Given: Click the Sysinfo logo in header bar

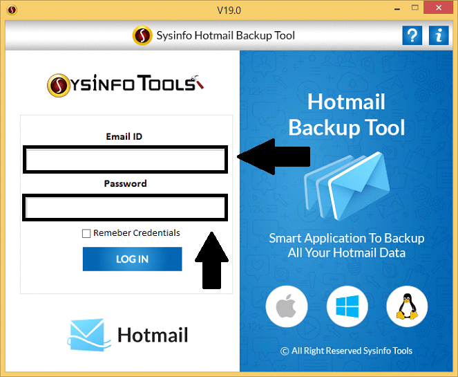Looking at the screenshot, I should (x=142, y=35).
